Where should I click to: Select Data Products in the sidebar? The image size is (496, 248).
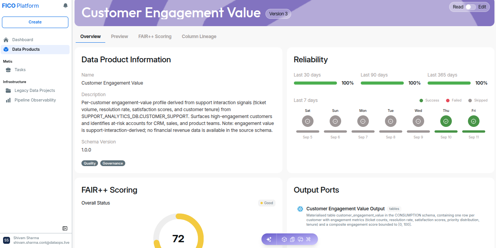coord(35,49)
